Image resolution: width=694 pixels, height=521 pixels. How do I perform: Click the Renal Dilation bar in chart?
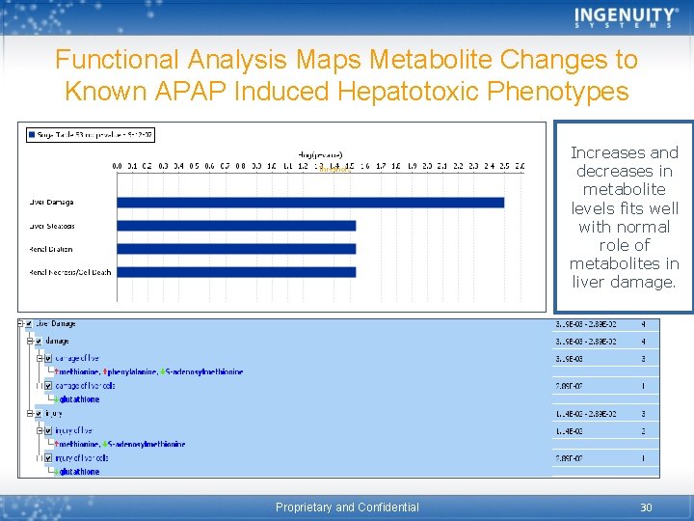[236, 249]
